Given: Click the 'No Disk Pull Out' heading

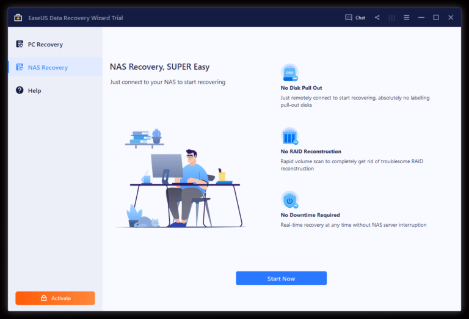Looking at the screenshot, I should (301, 88).
